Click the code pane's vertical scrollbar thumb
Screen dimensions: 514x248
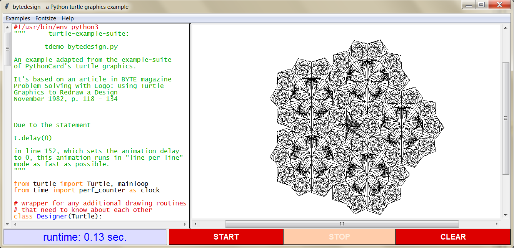7,49
